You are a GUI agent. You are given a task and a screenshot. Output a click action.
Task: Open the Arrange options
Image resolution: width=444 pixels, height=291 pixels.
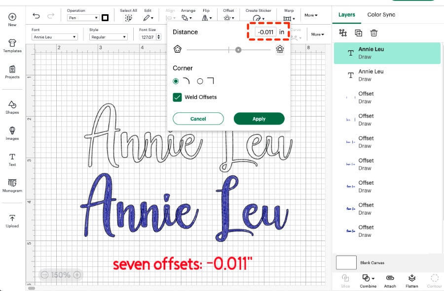(x=186, y=18)
